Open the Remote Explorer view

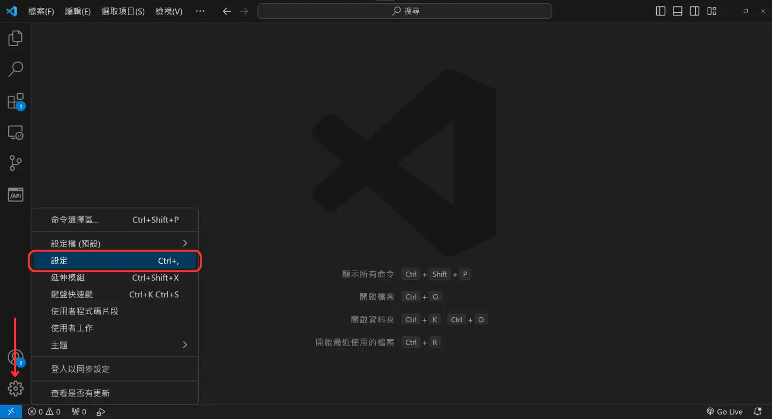pyautogui.click(x=16, y=132)
